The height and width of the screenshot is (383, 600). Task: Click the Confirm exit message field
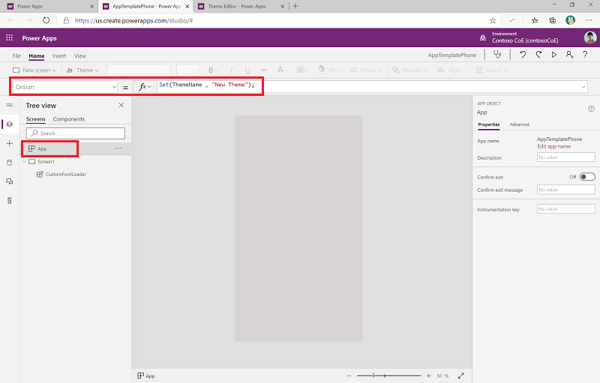pos(566,190)
